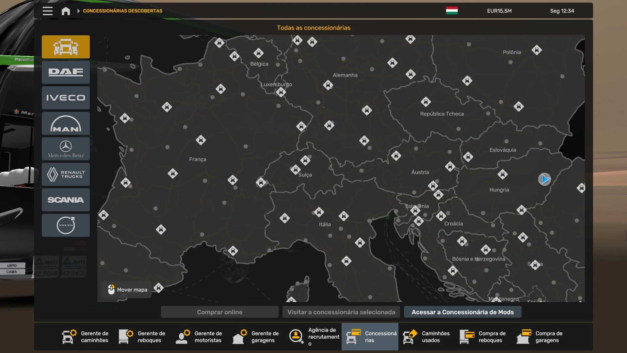Filter dealers by Volvo brand

click(x=66, y=225)
